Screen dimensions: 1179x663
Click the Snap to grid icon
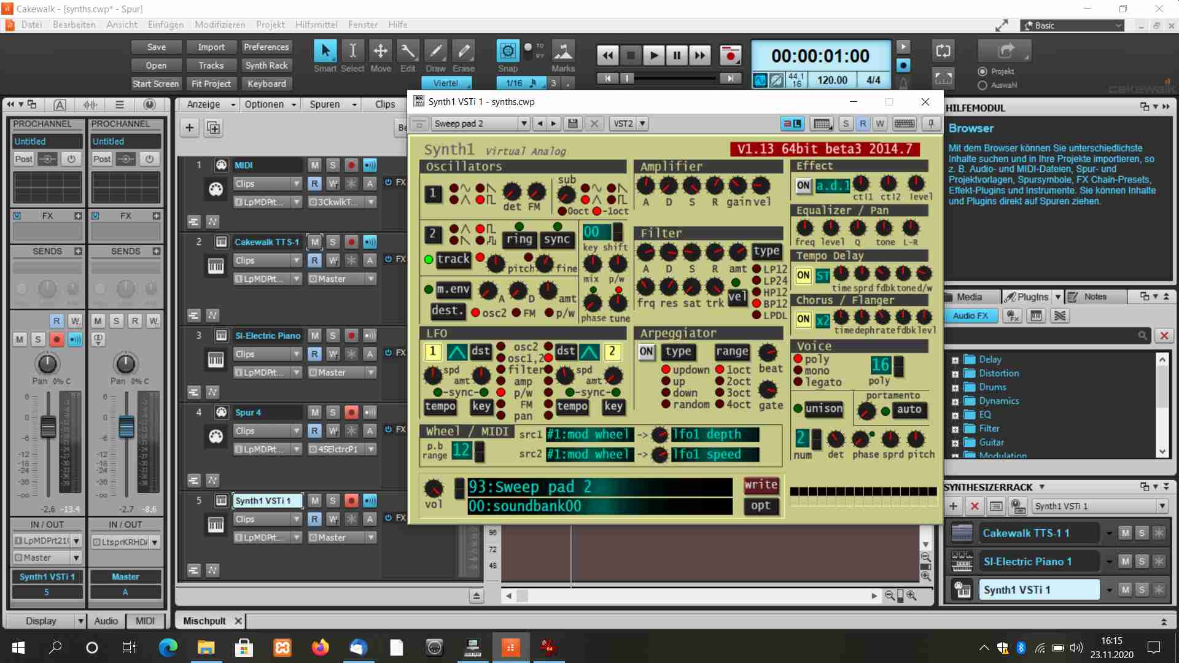tap(507, 52)
